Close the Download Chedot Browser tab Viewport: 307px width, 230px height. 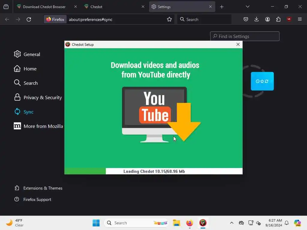(76, 7)
